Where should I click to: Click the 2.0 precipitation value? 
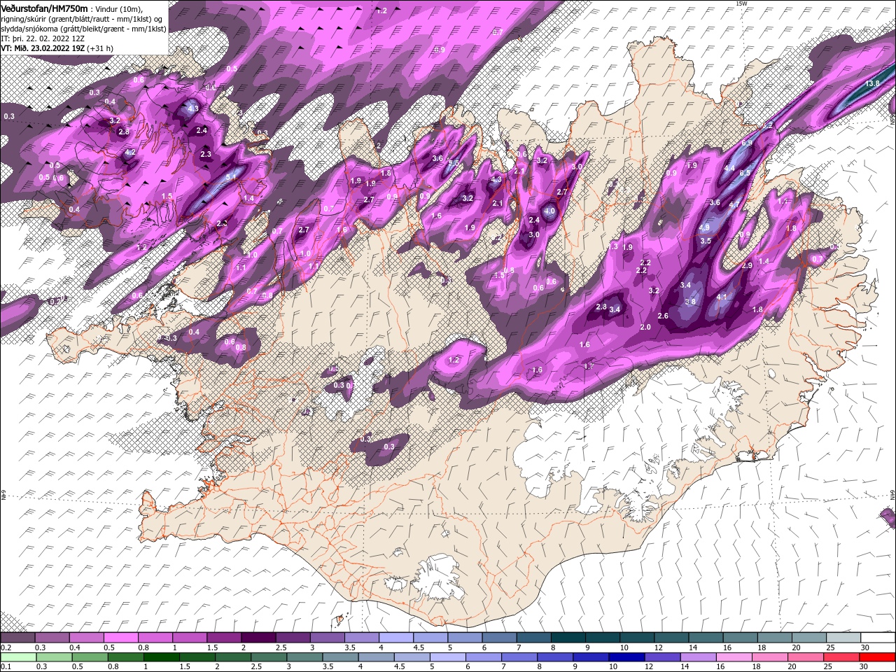645,327
